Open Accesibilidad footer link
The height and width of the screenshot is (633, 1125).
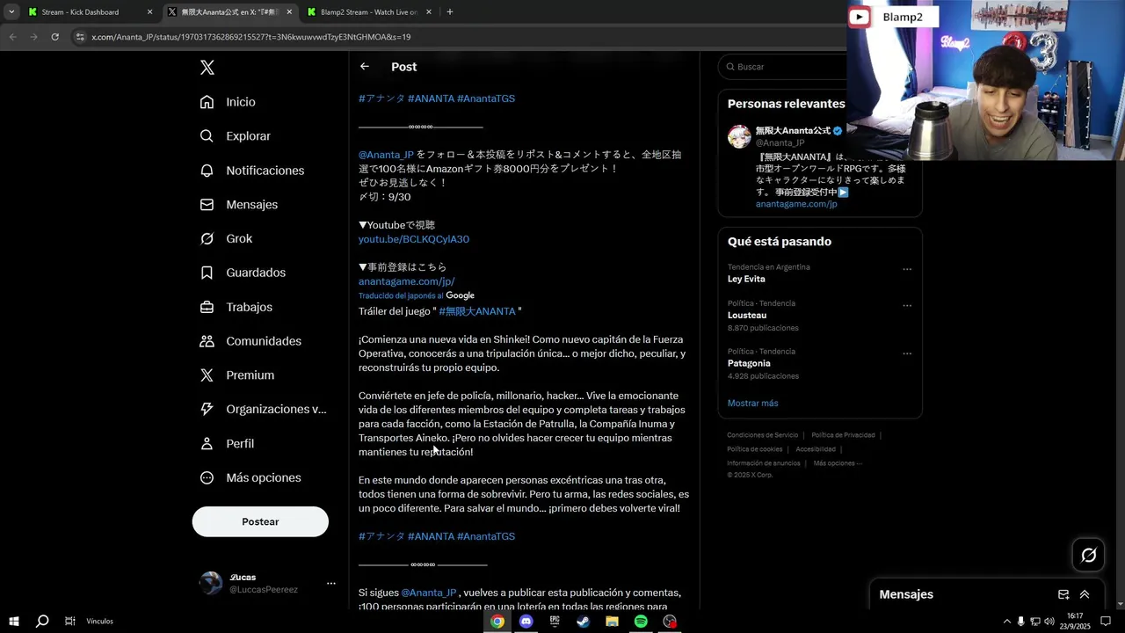pos(816,449)
